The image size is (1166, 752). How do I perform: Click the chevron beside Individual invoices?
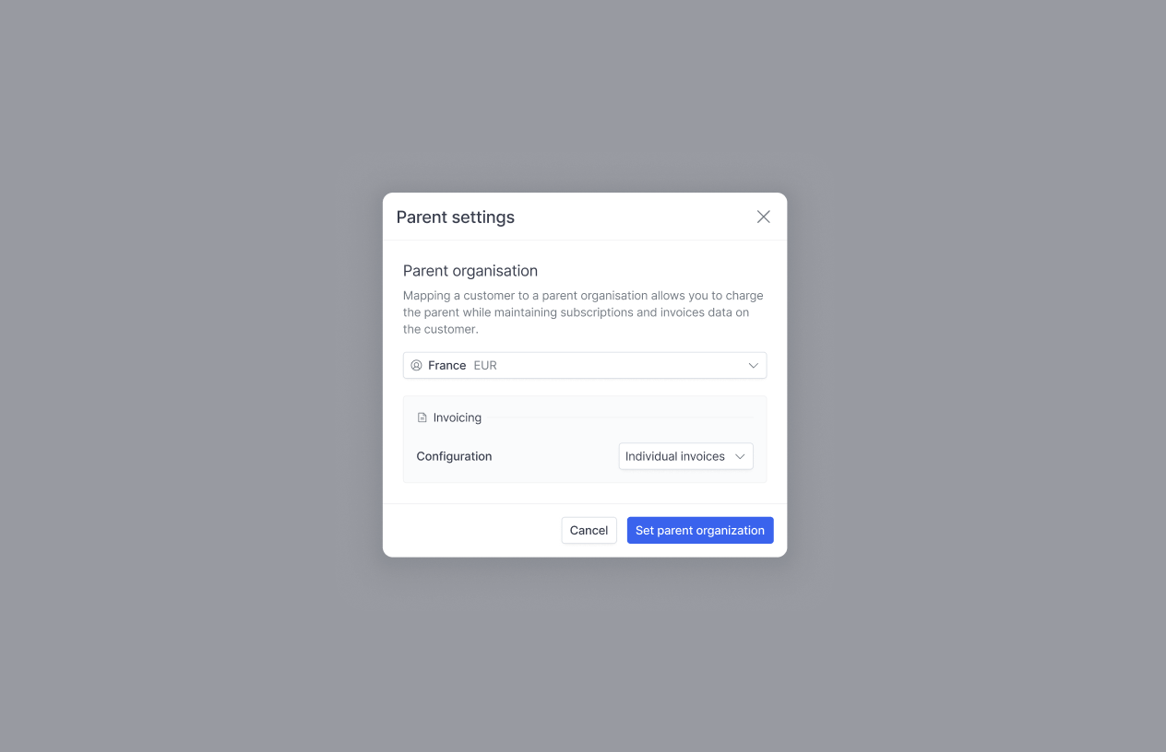tap(740, 456)
